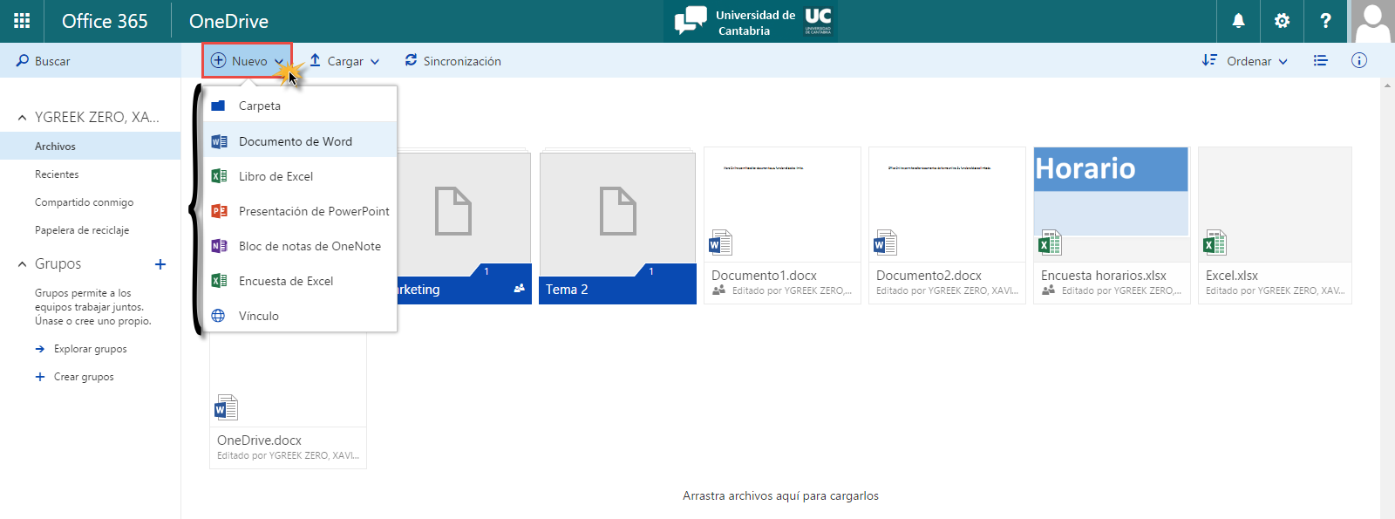Click the Excel file icon on Encuesta horarios.xlsx
The width and height of the screenshot is (1395, 519).
coord(1050,242)
